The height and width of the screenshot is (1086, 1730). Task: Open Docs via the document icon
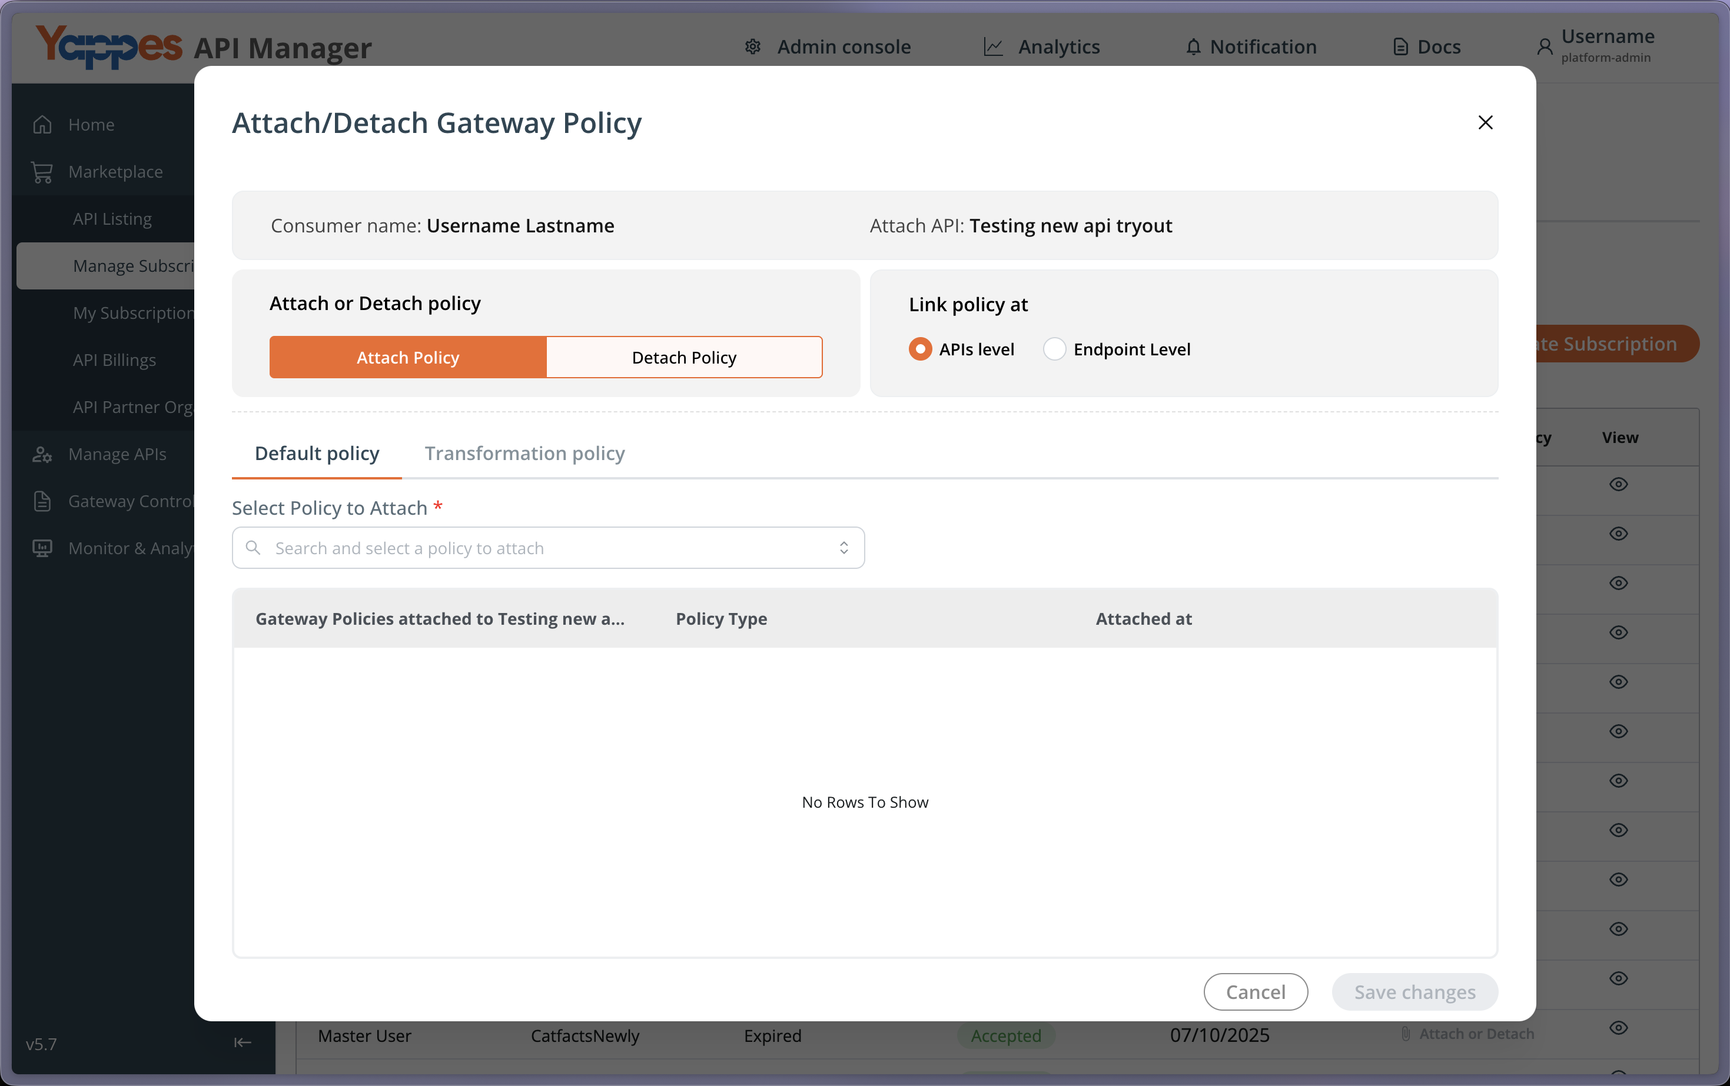tap(1400, 46)
